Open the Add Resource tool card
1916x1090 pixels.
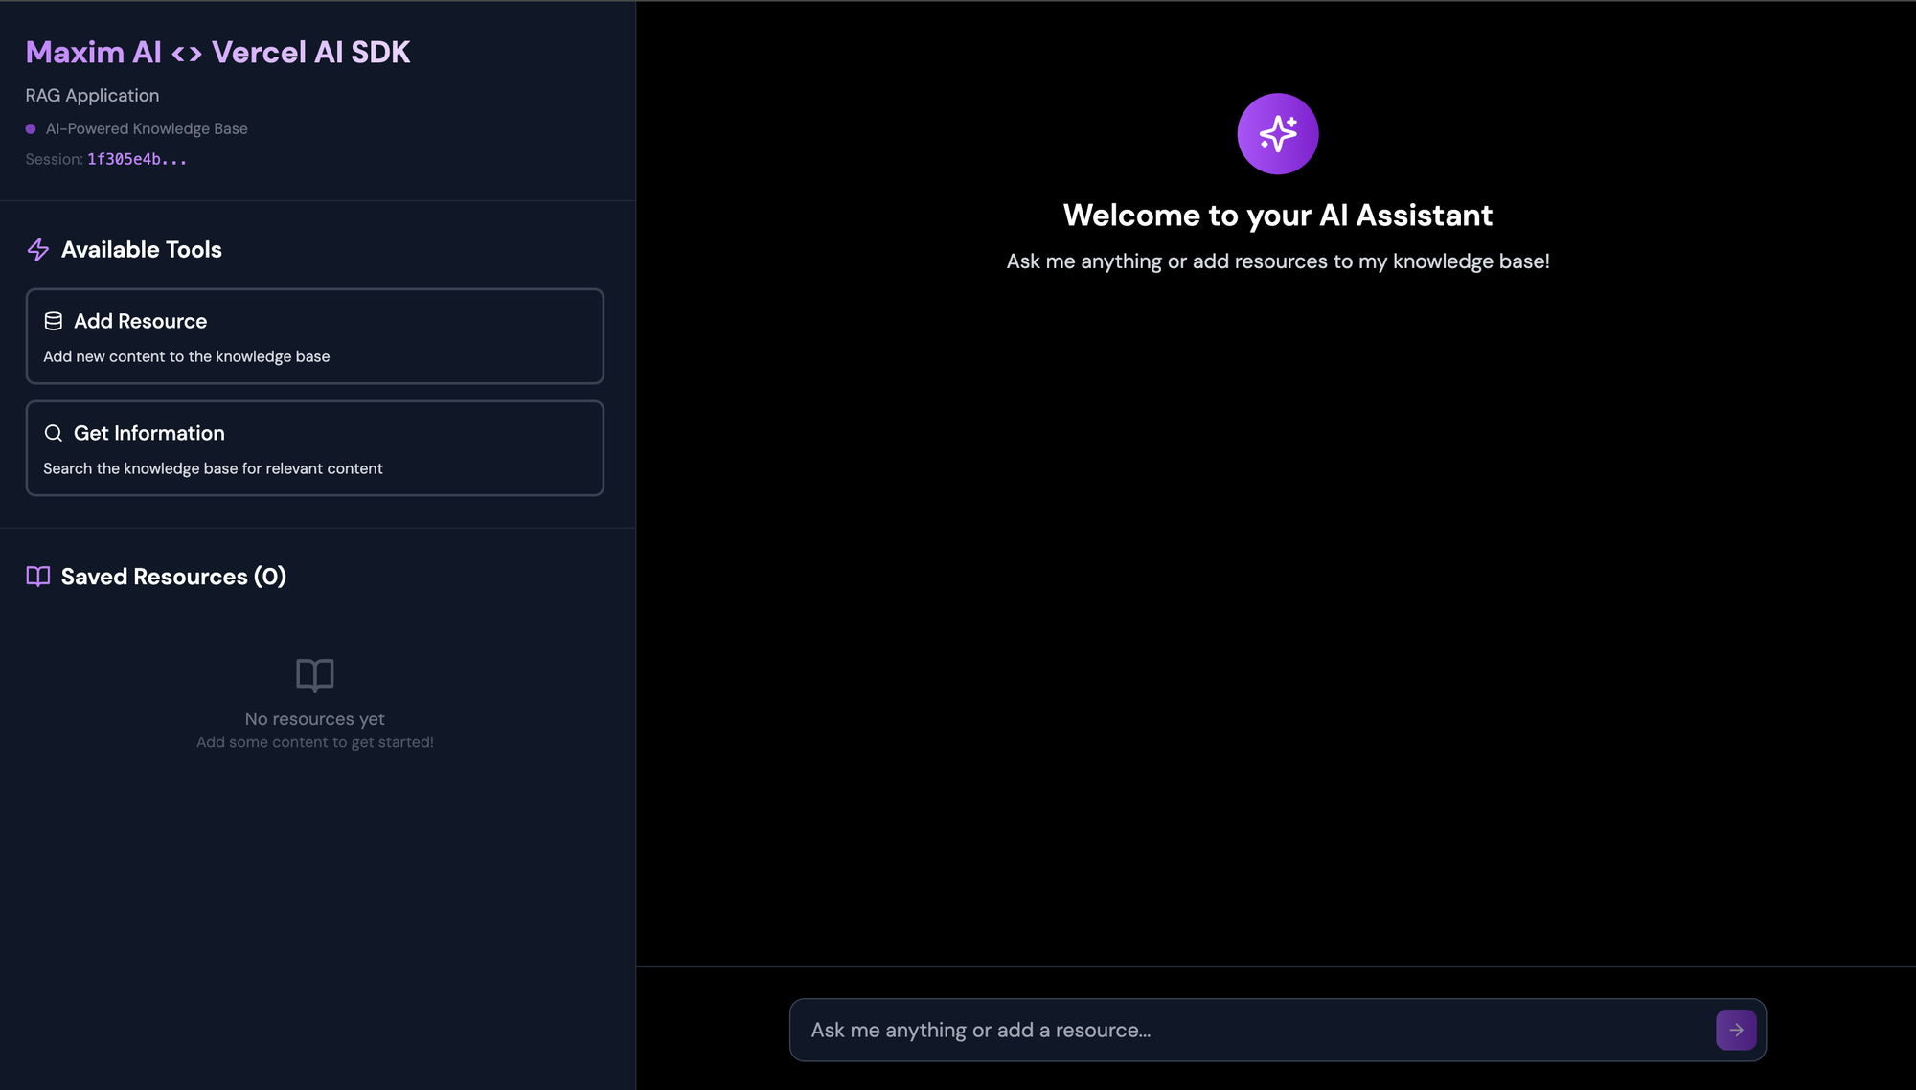click(x=314, y=336)
